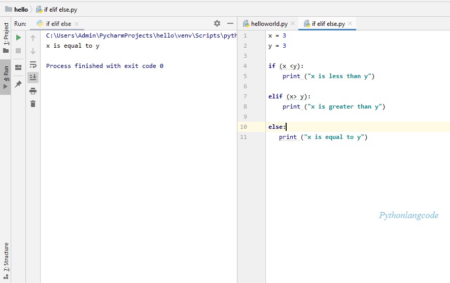
Task: Toggle the 4: Run tool window tab
Action: [x=6, y=77]
